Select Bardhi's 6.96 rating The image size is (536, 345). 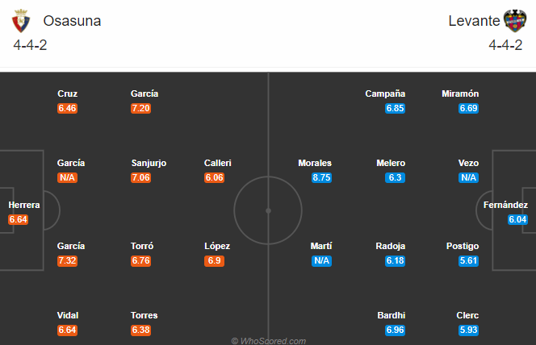(395, 330)
